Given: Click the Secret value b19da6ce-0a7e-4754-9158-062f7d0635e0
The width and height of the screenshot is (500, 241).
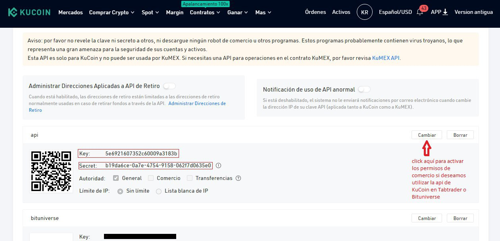Looking at the screenshot, I should pyautogui.click(x=158, y=166).
